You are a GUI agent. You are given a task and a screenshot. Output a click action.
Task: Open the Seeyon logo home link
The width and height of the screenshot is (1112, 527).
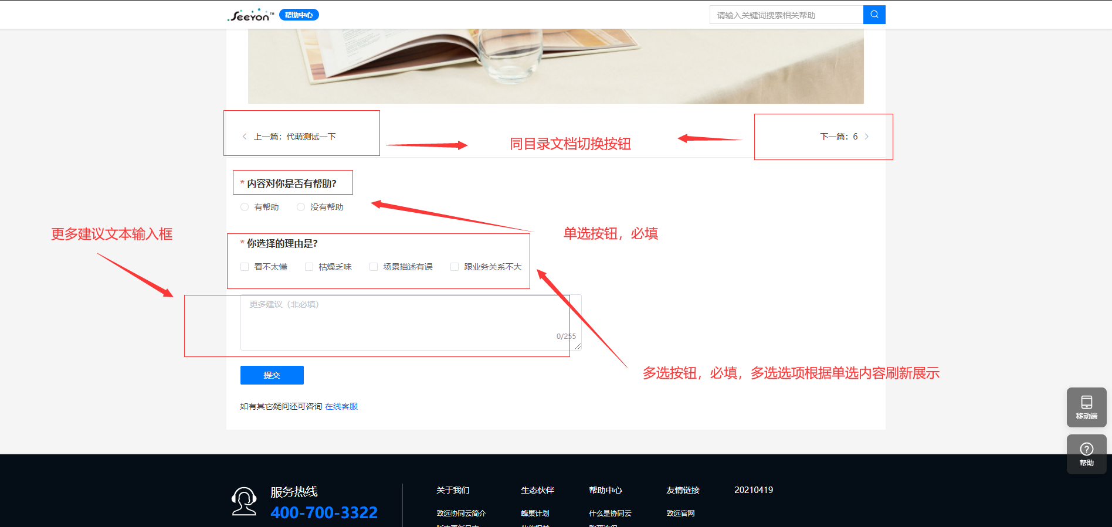(250, 15)
